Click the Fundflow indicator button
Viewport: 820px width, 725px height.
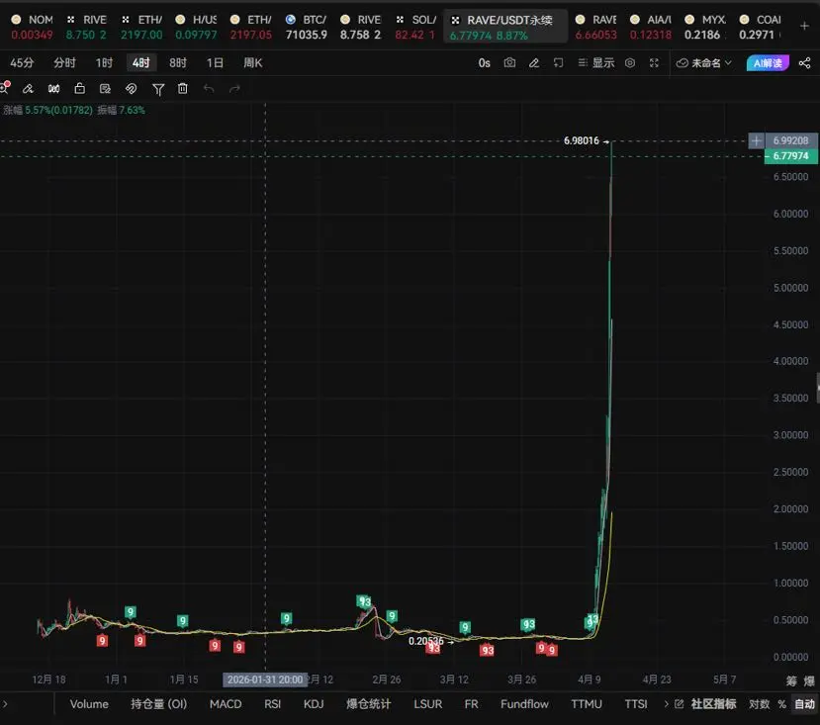524,704
